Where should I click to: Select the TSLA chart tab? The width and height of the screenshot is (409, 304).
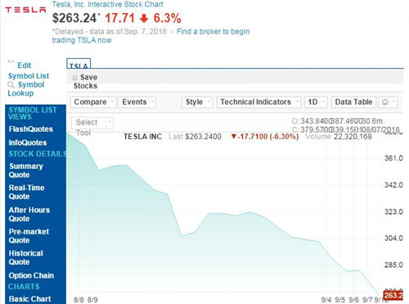[79, 64]
